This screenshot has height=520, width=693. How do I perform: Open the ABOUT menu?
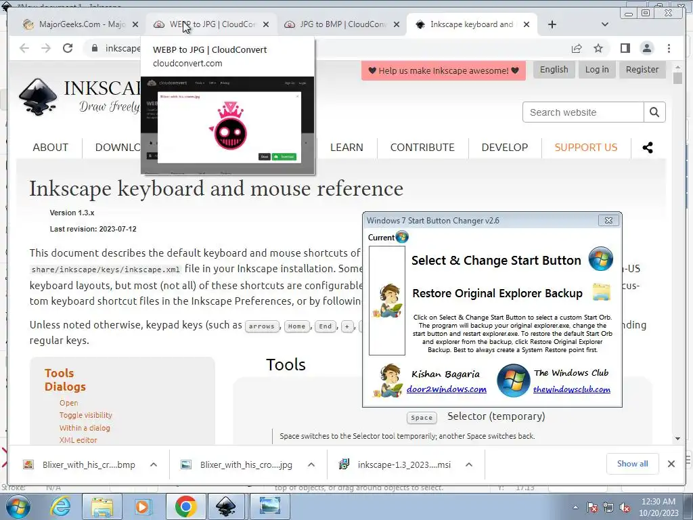tap(50, 147)
